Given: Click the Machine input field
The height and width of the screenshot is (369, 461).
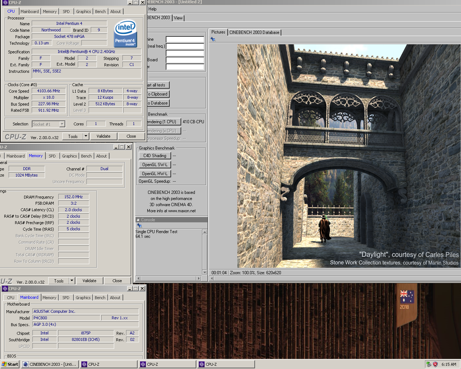Looking at the screenshot, I should 185,39.
